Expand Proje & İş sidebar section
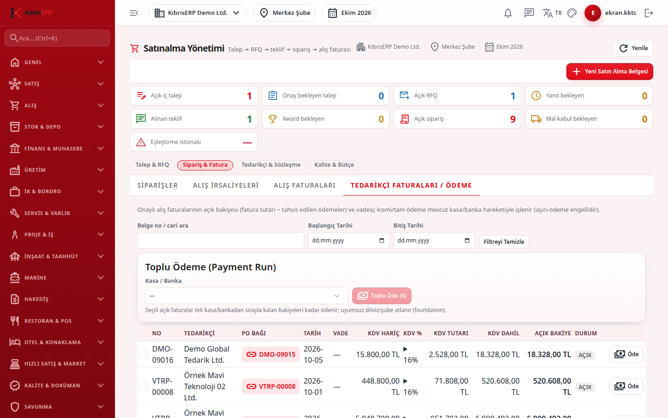 (x=58, y=235)
